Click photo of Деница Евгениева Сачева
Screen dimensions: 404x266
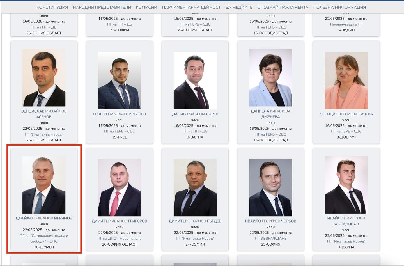click(x=346, y=81)
